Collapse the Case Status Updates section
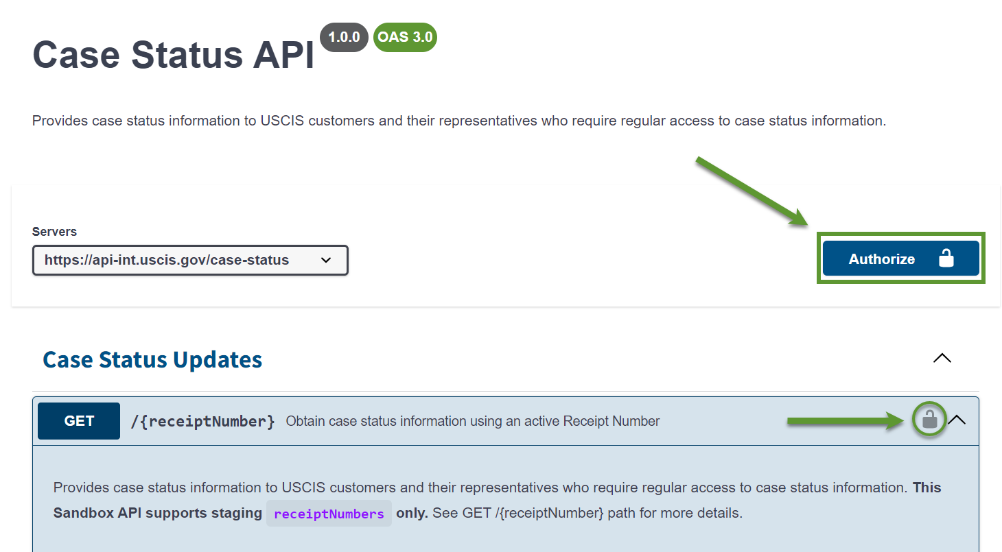 942,359
